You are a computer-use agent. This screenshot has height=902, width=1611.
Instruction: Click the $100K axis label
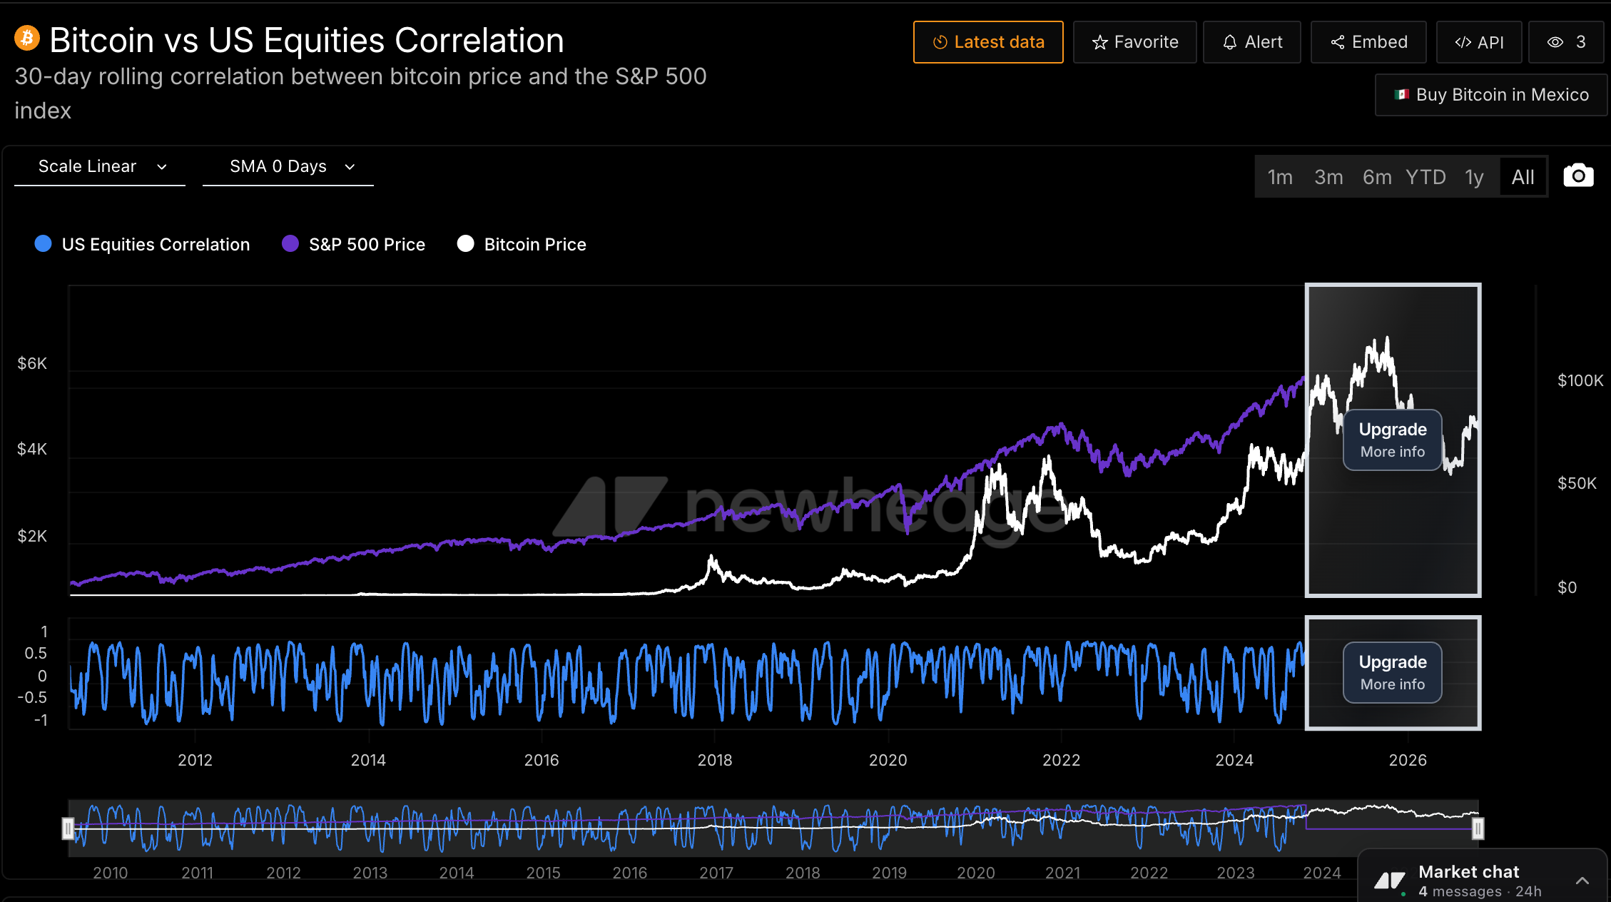pos(1580,380)
